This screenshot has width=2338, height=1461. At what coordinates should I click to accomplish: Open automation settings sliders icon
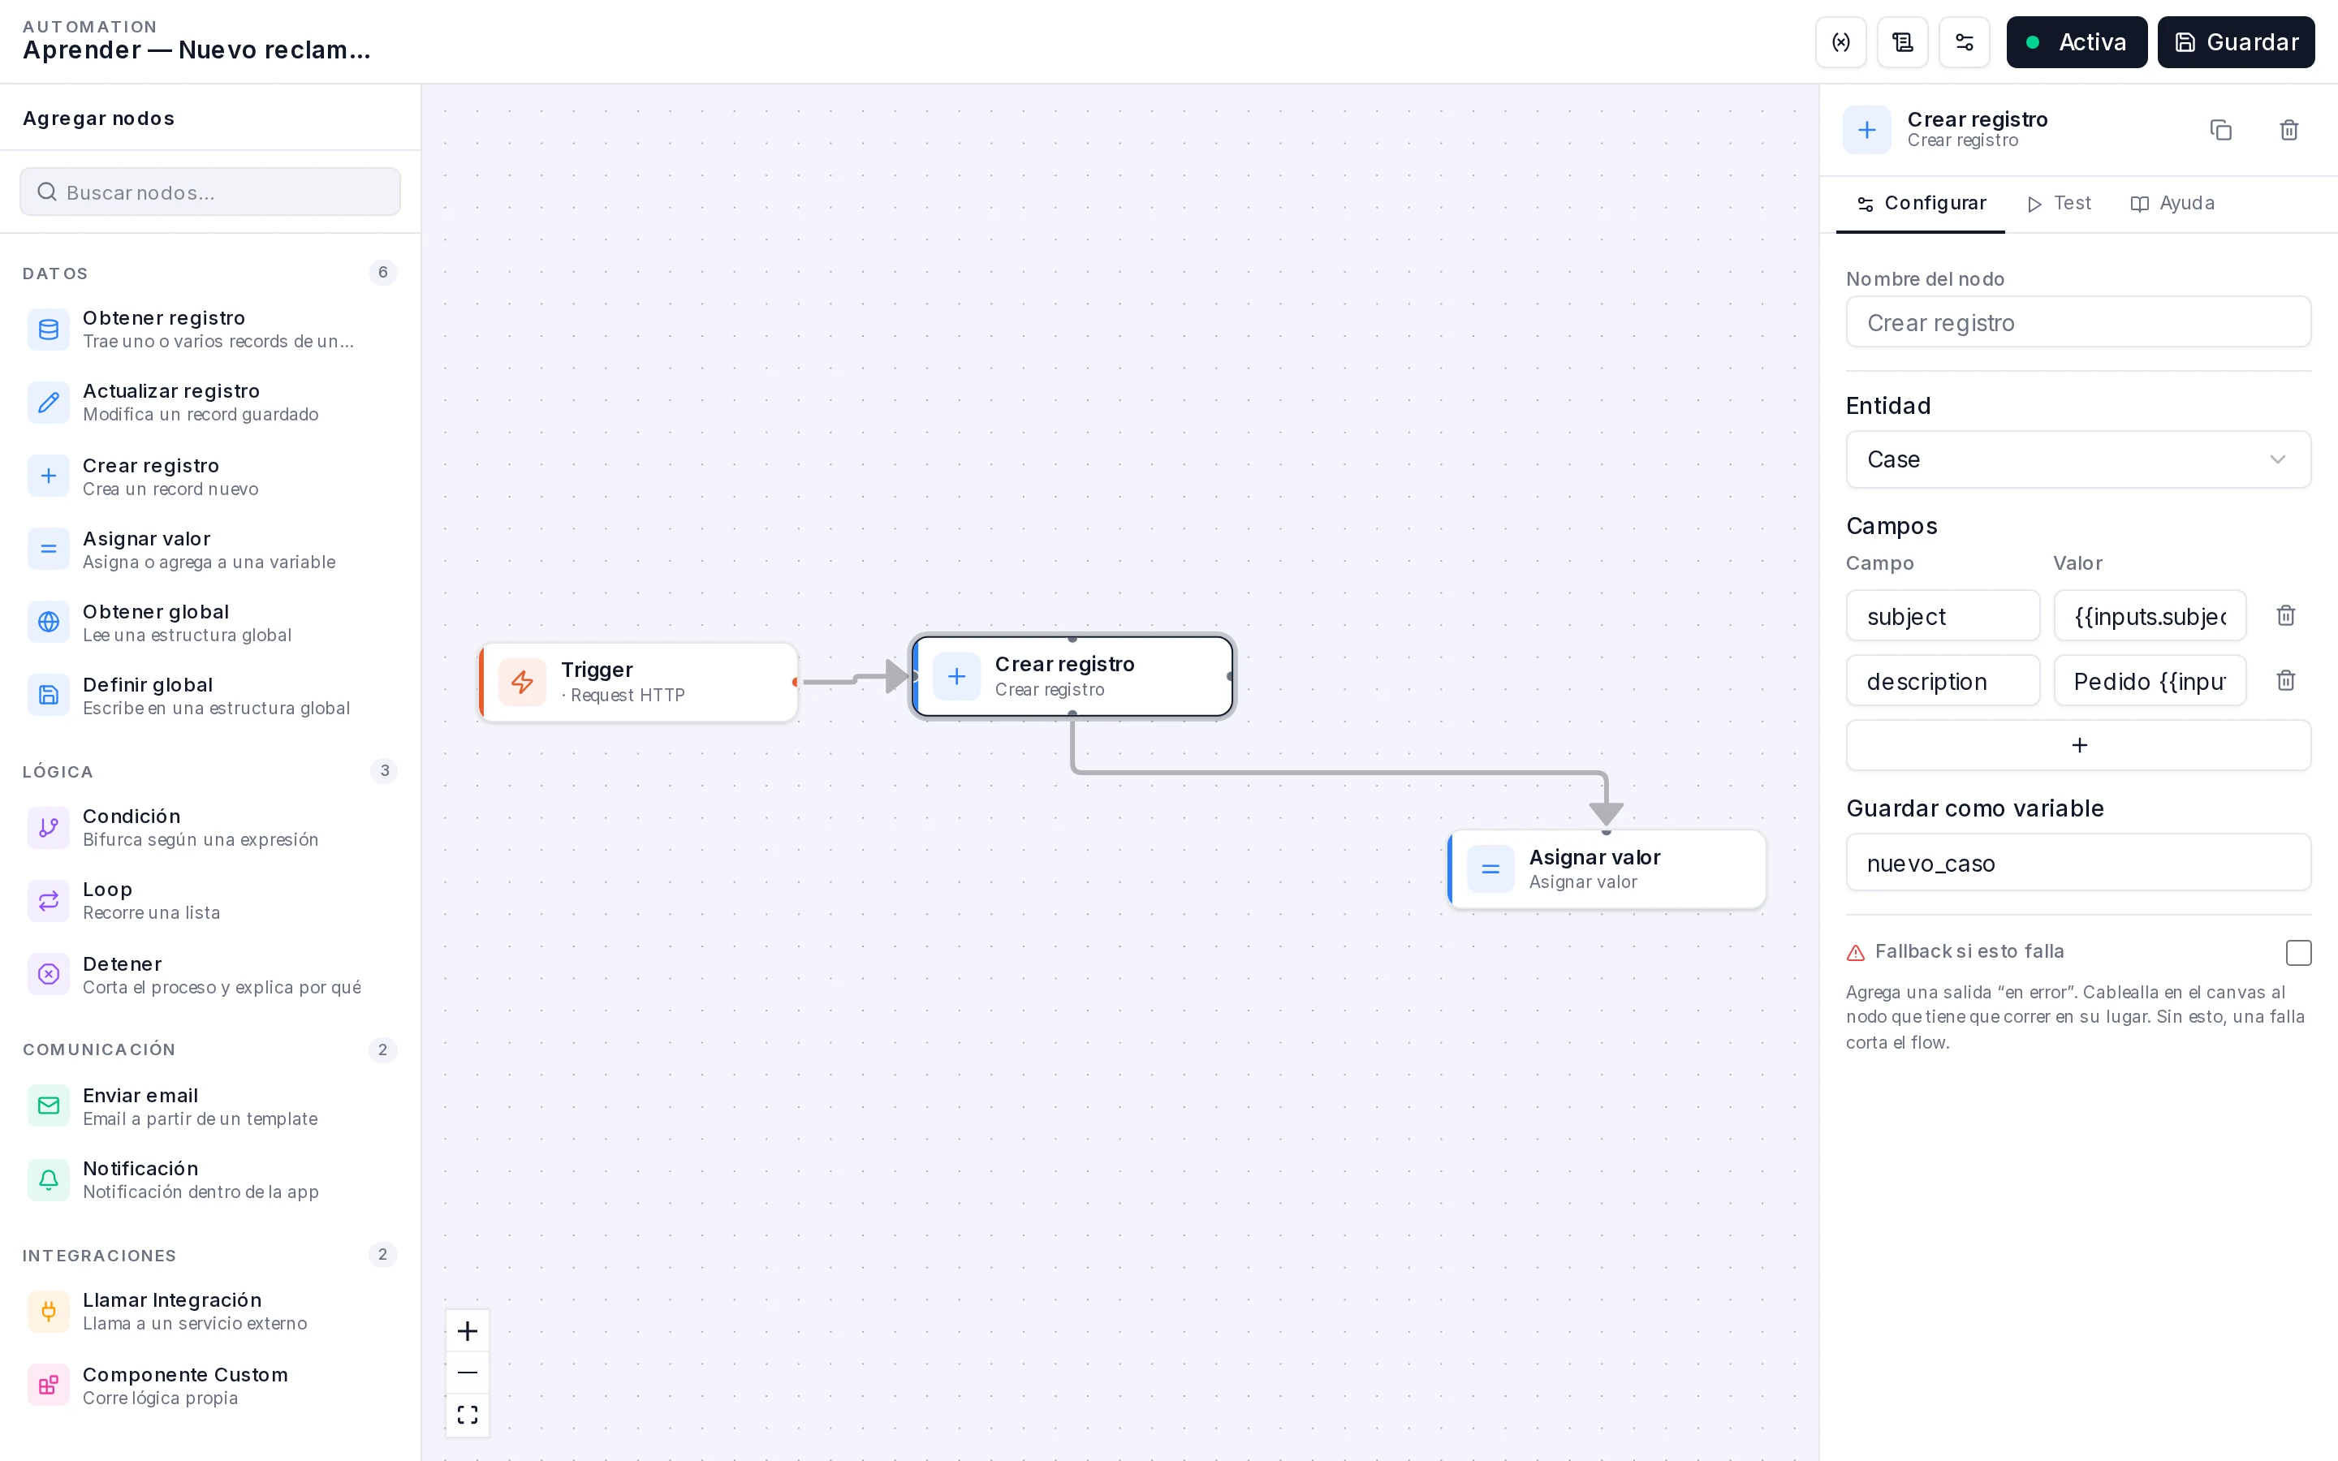1964,42
